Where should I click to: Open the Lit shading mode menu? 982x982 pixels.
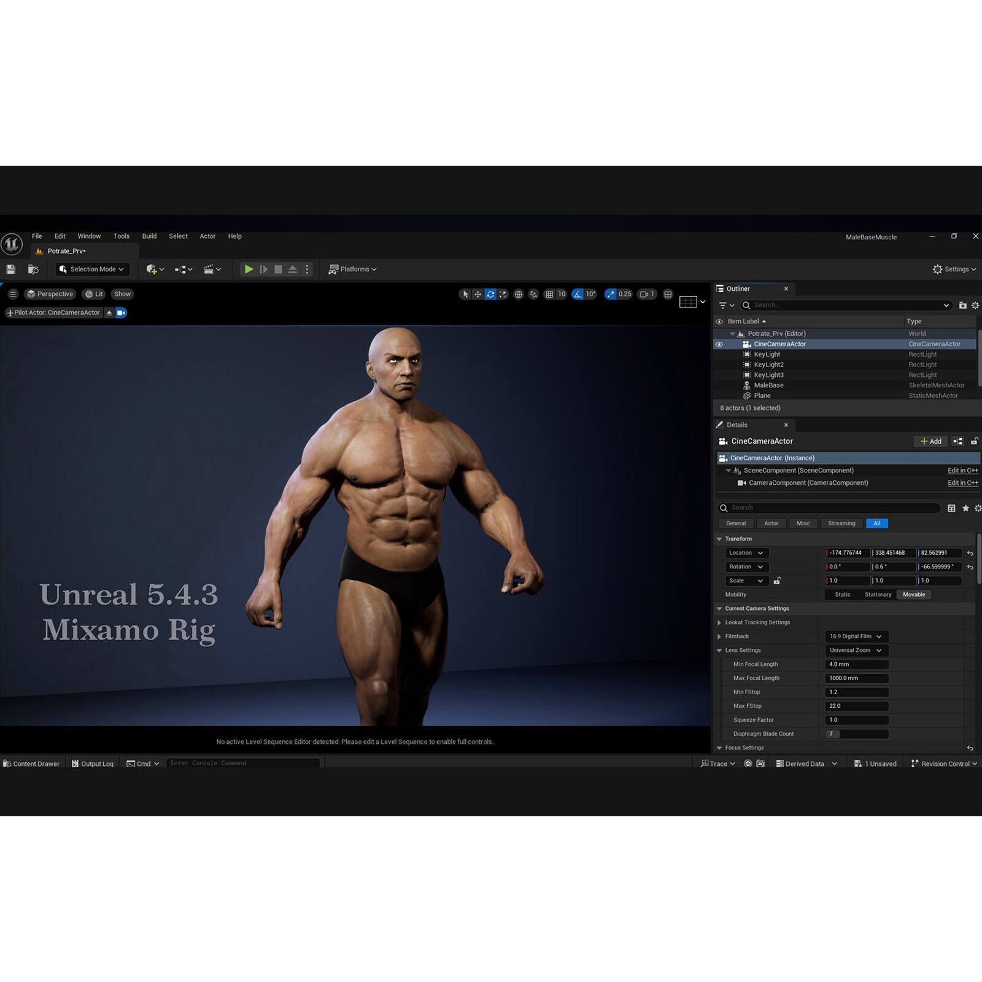[x=94, y=294]
